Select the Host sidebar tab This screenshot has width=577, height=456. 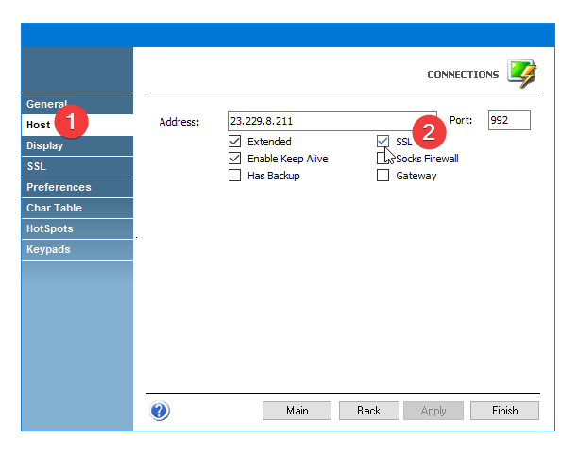coord(77,125)
